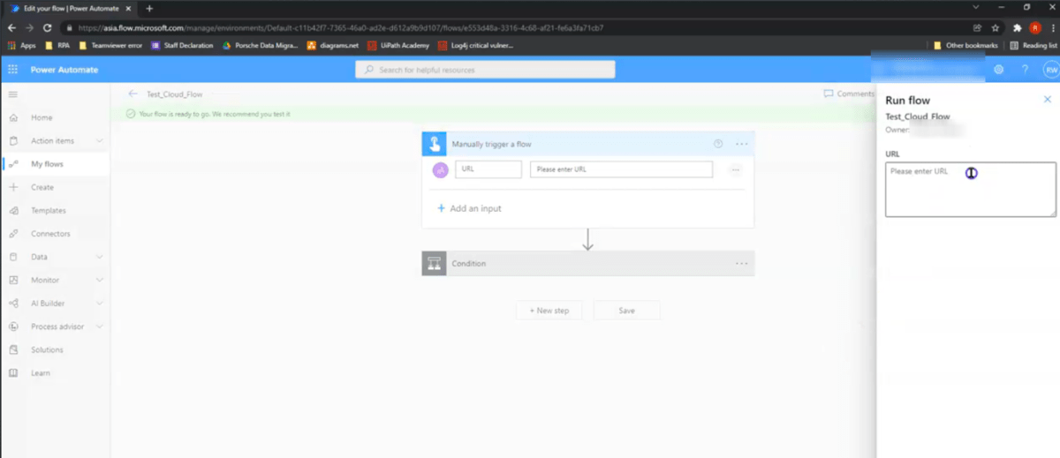Open the Comments panel

(849, 94)
